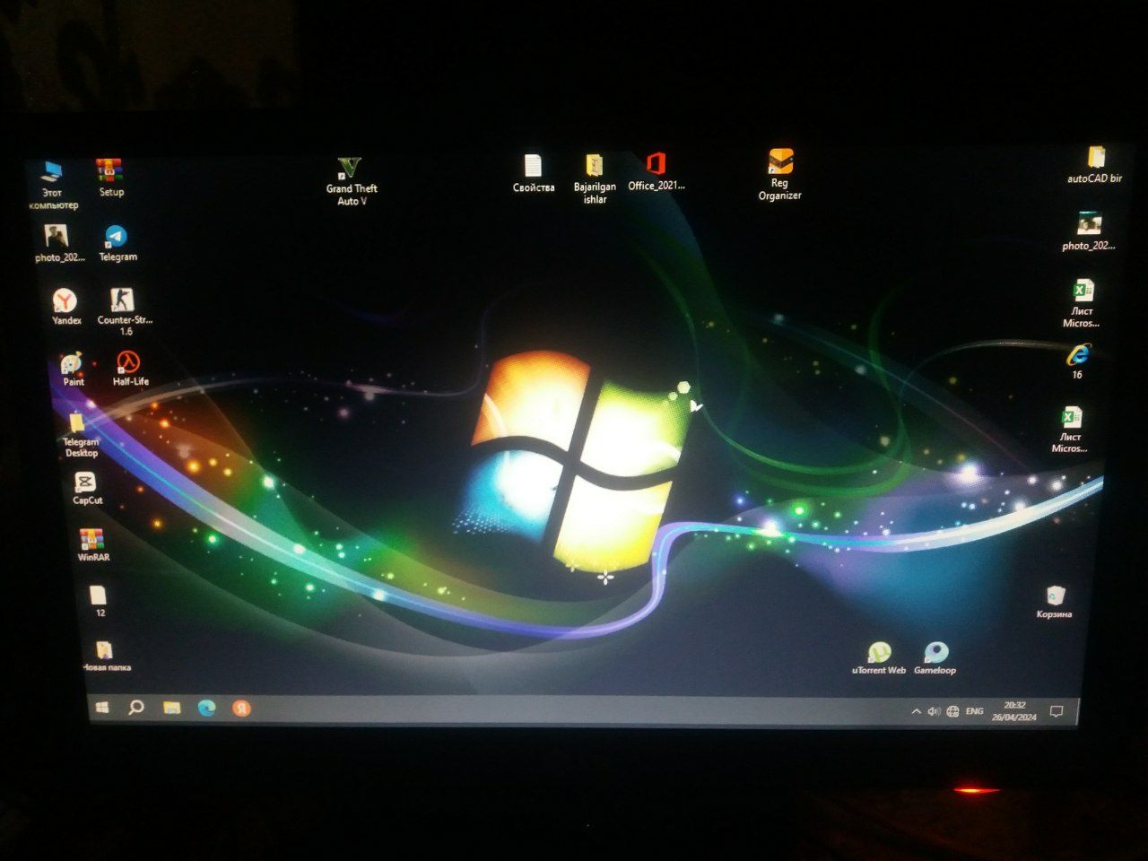Image resolution: width=1148 pixels, height=861 pixels.
Task: Show hidden system tray icons
Action: coord(916,711)
